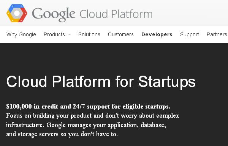228x146 pixels.
Task: Expand the Products dropdown arrow
Action: [x=70, y=34]
